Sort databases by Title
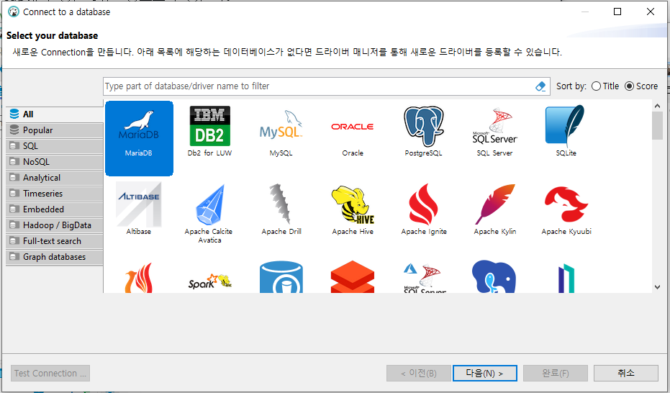The image size is (670, 393). tap(605, 86)
